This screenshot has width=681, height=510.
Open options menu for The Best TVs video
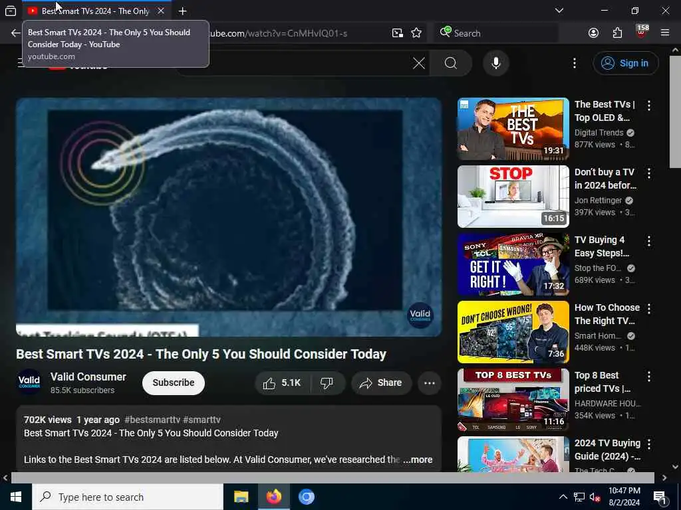pos(649,106)
